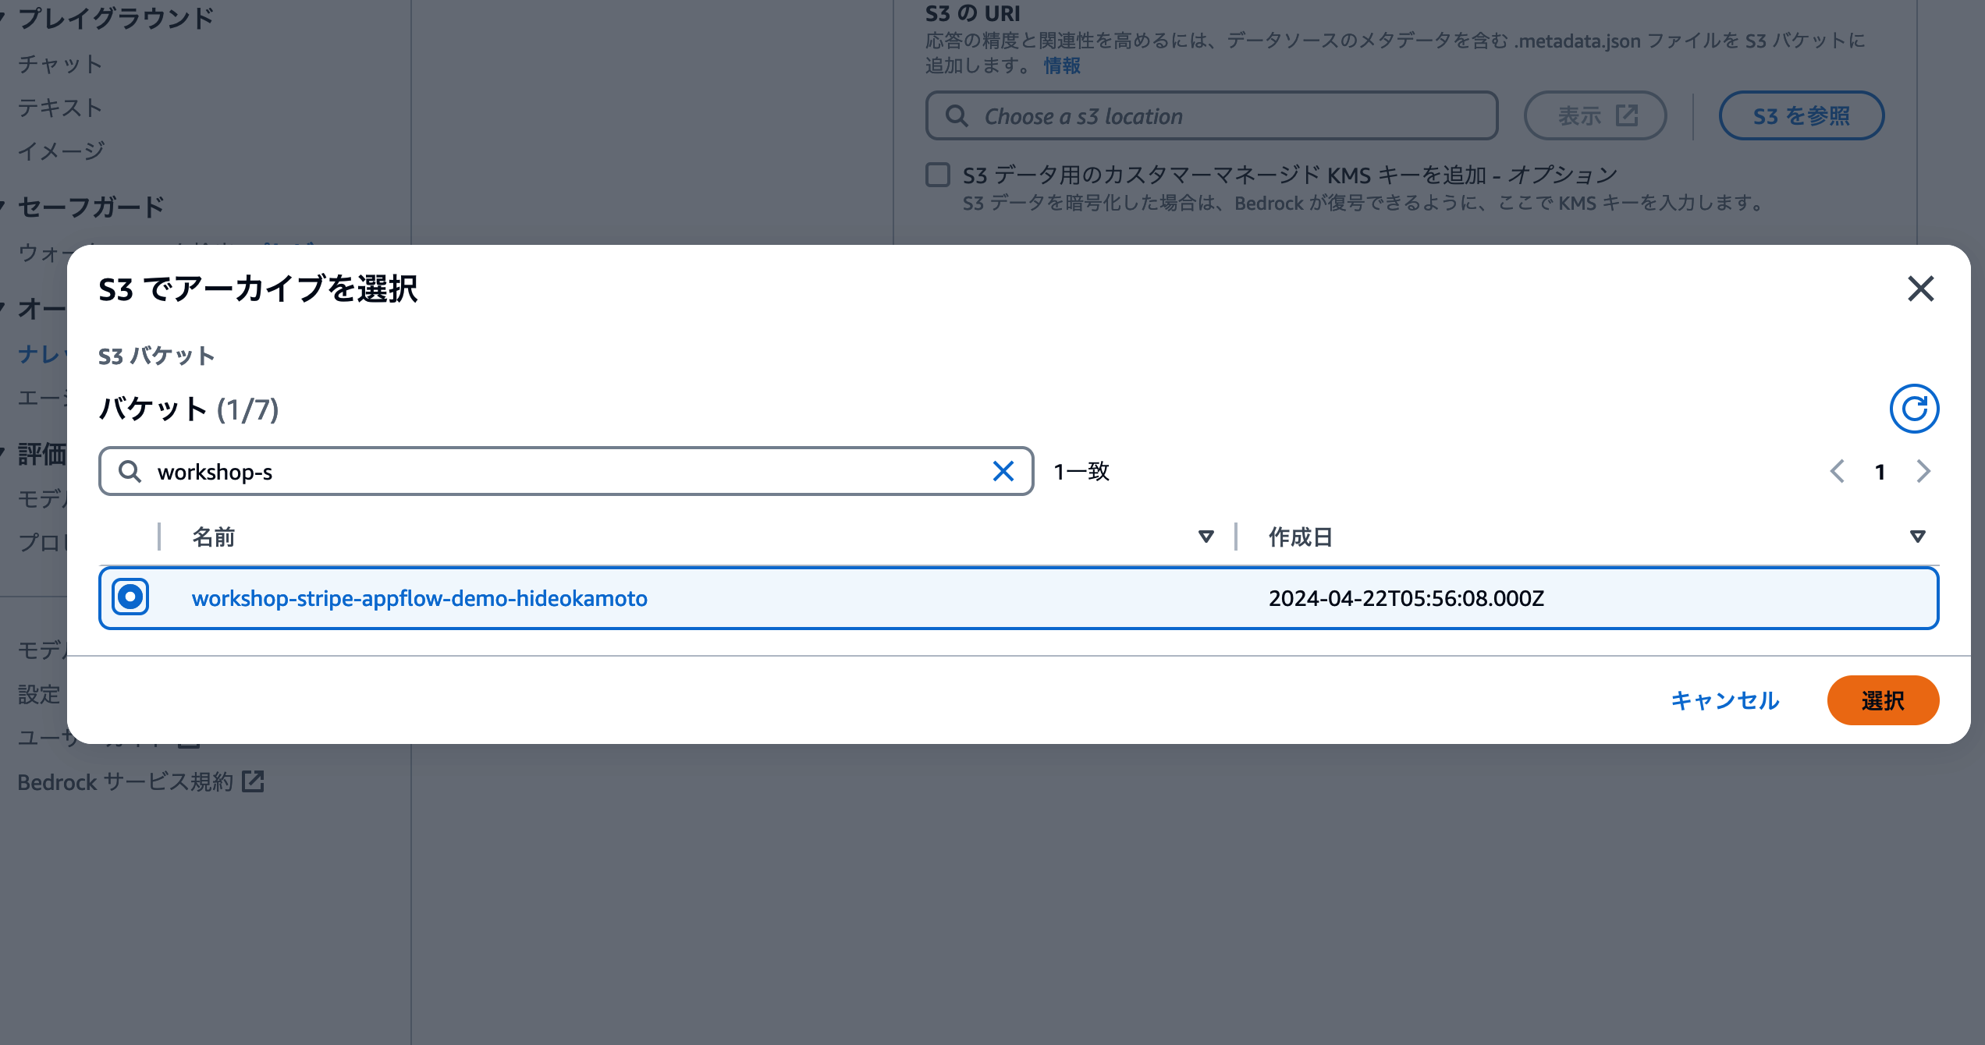The height and width of the screenshot is (1045, 1985).
Task: Open チャット in the sidebar
Action: click(60, 65)
